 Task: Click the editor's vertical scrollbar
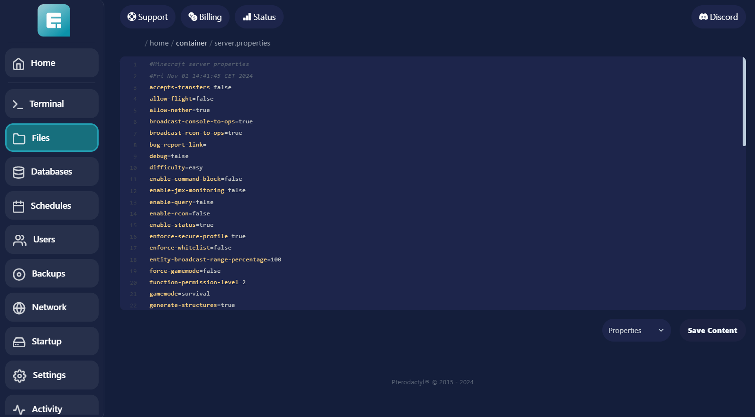744,102
